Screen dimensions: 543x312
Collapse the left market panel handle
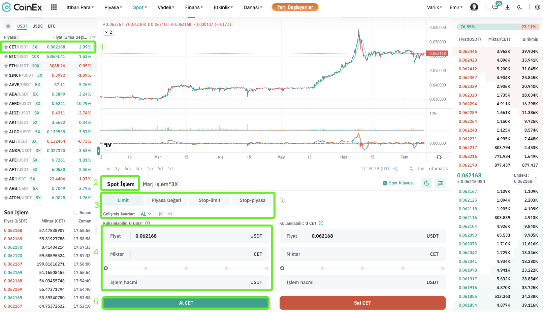tap(98, 151)
